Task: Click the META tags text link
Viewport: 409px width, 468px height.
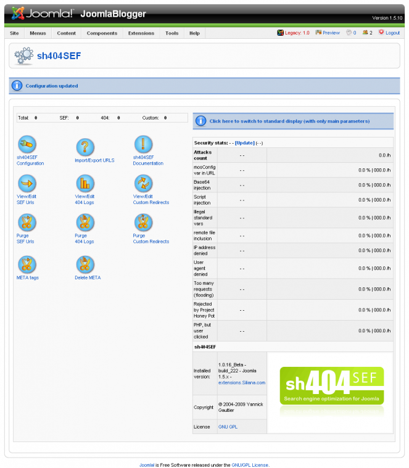Action: [x=28, y=277]
